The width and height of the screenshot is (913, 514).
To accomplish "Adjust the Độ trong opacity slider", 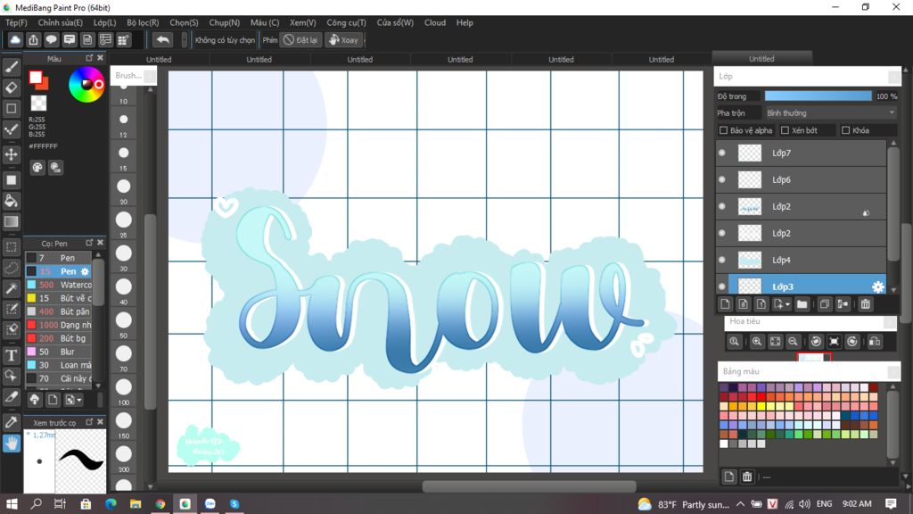I will (x=818, y=96).
